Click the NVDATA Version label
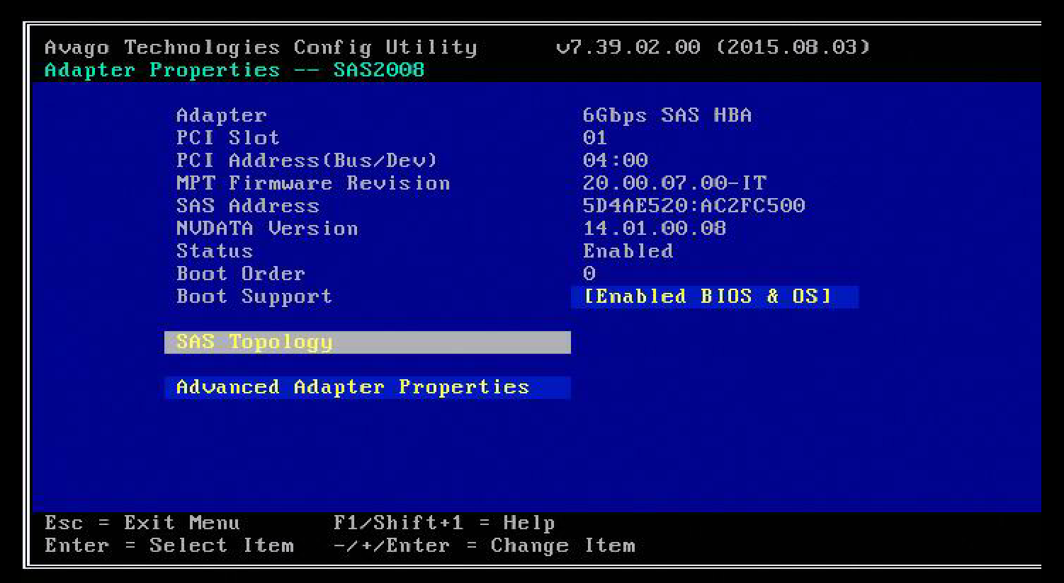The height and width of the screenshot is (583, 1064). click(x=267, y=229)
